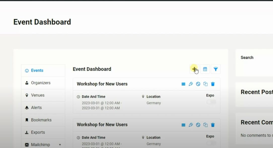Click the Venues map pin icon

(27, 95)
